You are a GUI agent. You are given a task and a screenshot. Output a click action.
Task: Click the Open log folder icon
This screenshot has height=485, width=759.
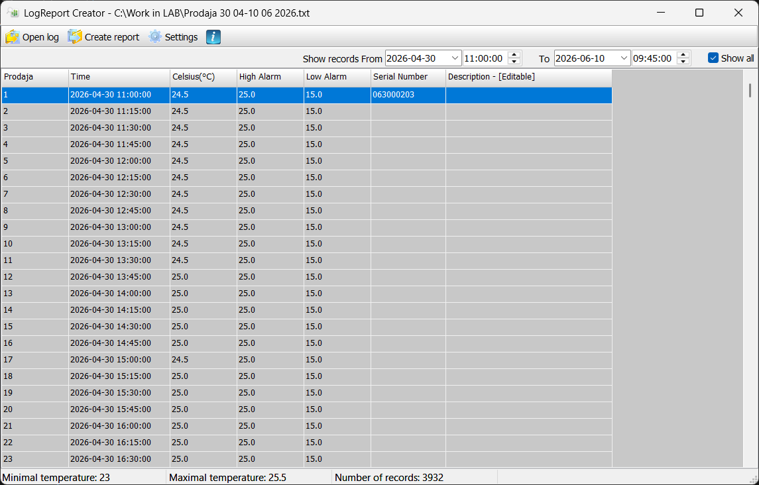12,37
